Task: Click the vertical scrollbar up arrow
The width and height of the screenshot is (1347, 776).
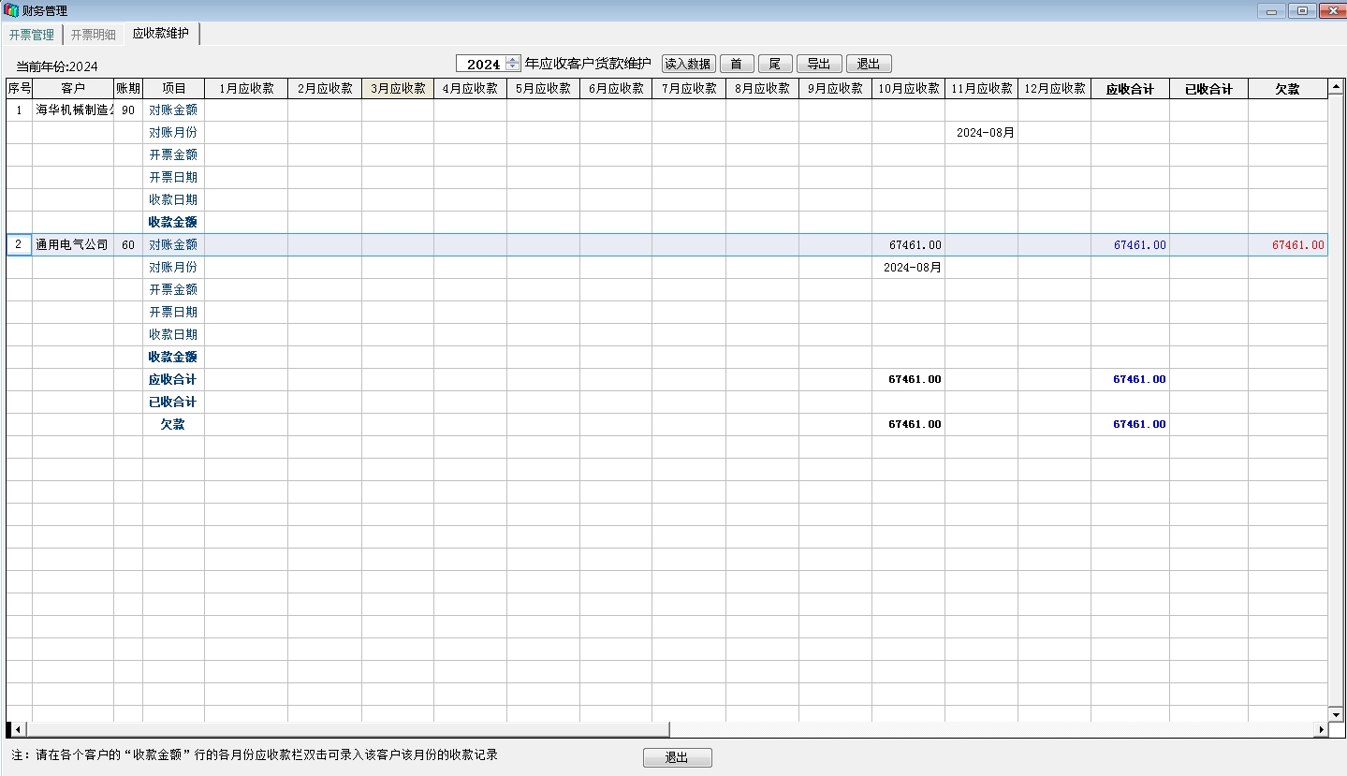Action: click(x=1336, y=89)
